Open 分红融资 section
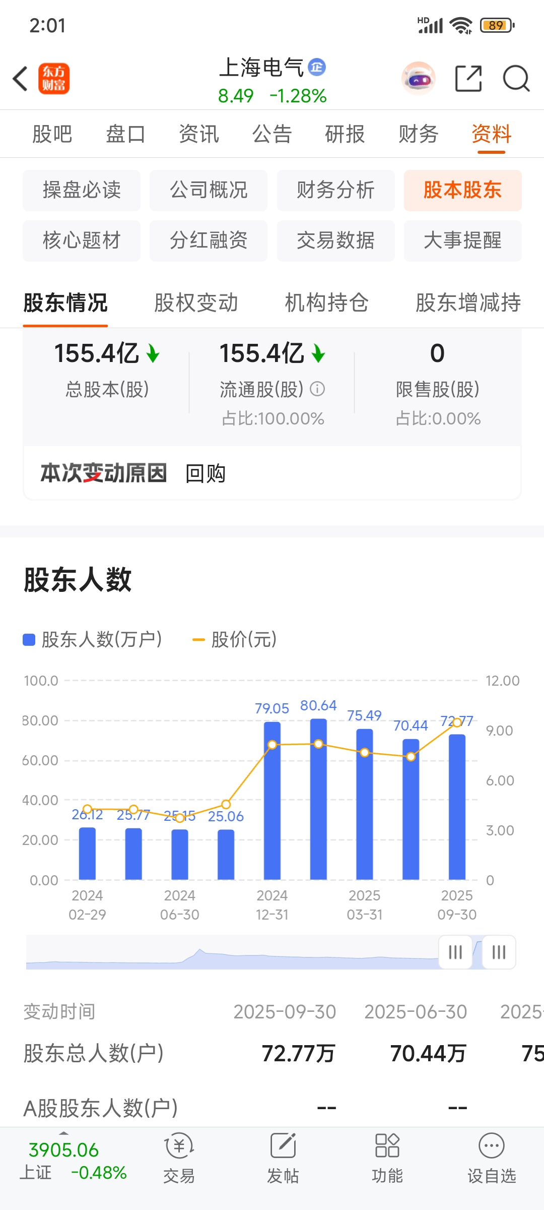The width and height of the screenshot is (544, 1210). point(209,240)
